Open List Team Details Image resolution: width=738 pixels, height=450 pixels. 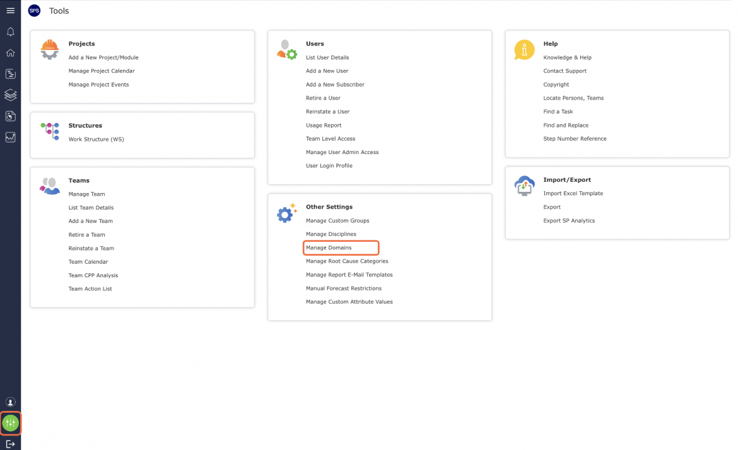(91, 208)
